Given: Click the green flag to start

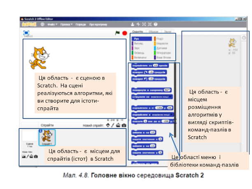Looking at the screenshot, I should [x=117, y=33].
